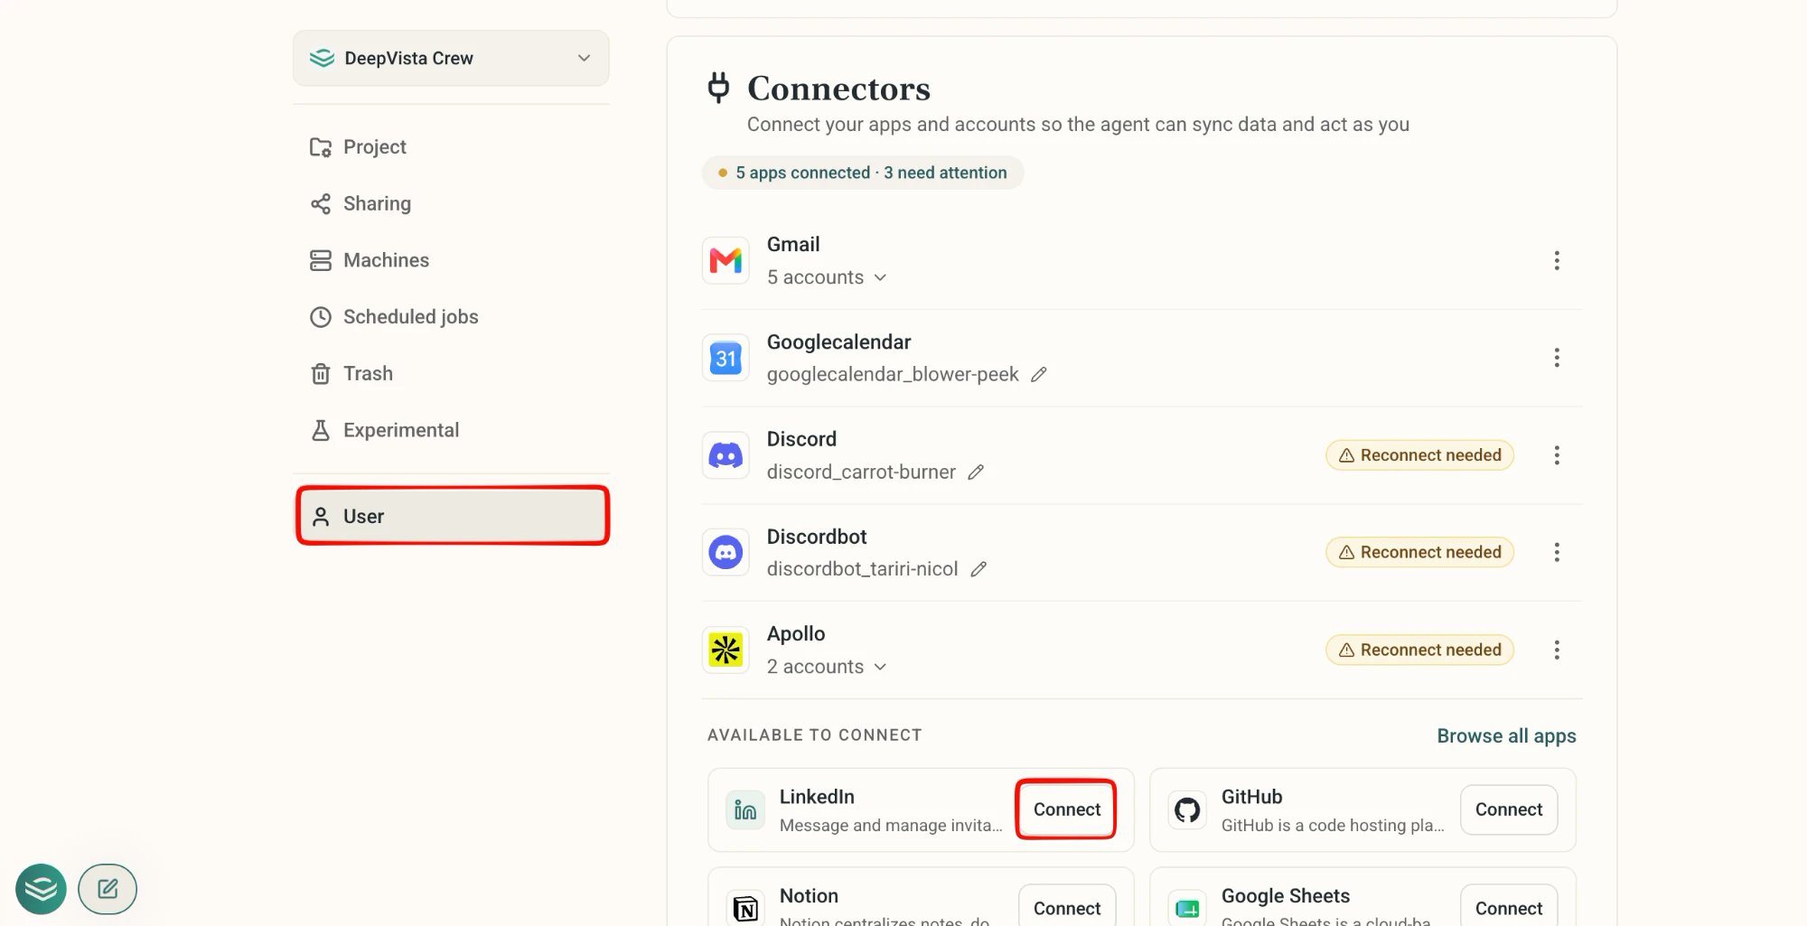Click the Google Sheets logo icon
The height and width of the screenshot is (926, 1807).
[x=1187, y=908]
